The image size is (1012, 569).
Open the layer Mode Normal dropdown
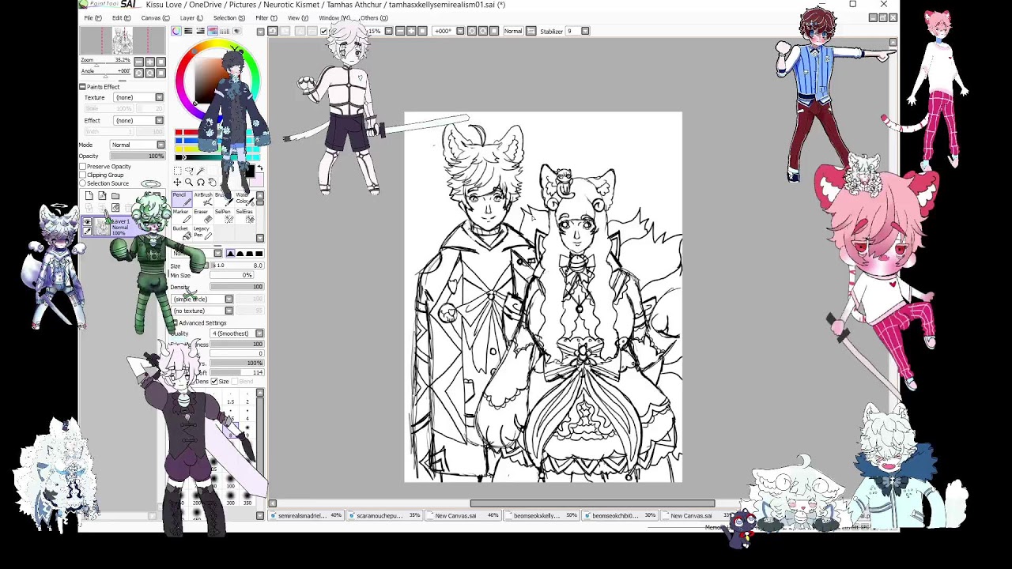[x=137, y=145]
